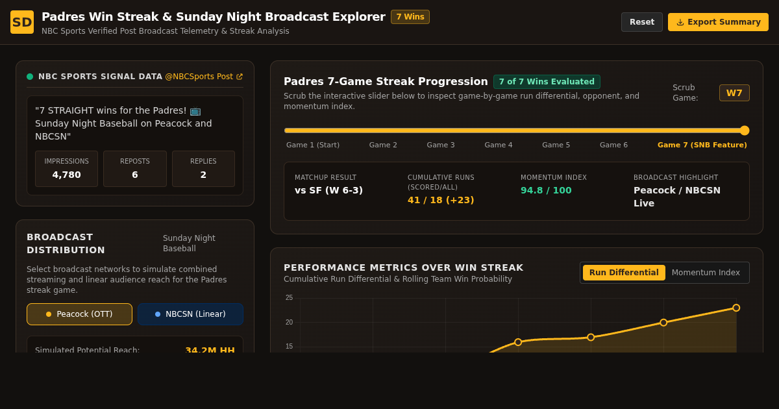Click the green signal status dot
779x409 pixels.
[30, 77]
